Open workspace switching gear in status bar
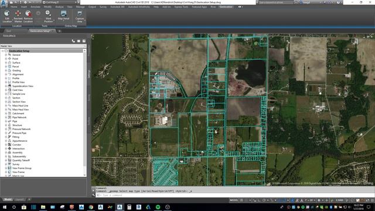 point(319,200)
